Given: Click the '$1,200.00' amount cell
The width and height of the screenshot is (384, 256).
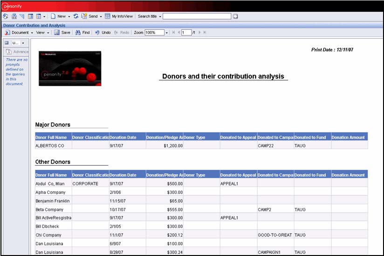Looking at the screenshot, I should tap(165, 145).
